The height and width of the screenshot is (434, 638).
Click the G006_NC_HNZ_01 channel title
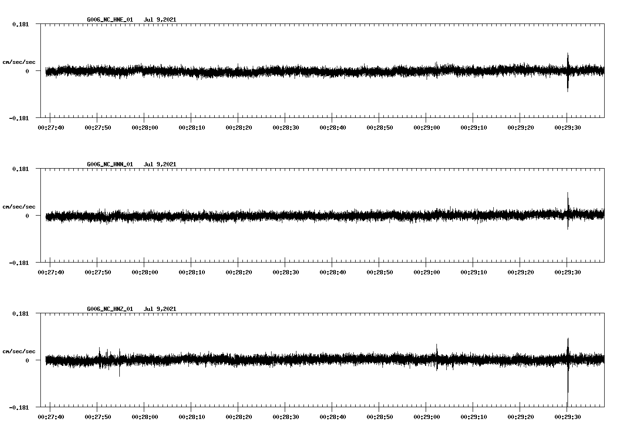pos(109,309)
